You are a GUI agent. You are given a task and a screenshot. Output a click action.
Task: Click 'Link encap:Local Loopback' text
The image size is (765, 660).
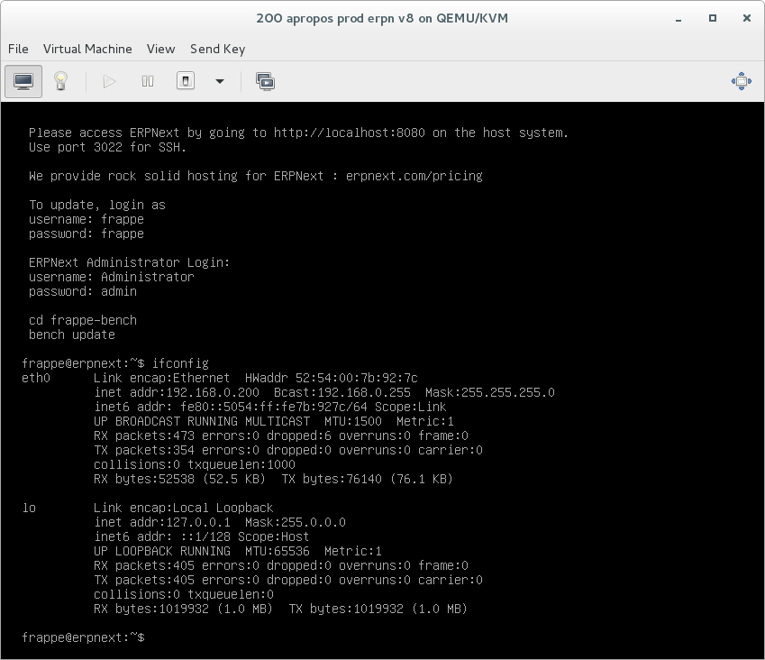click(184, 509)
